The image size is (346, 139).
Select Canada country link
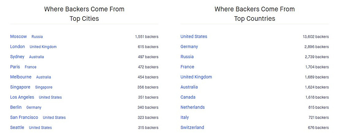(x=188, y=97)
